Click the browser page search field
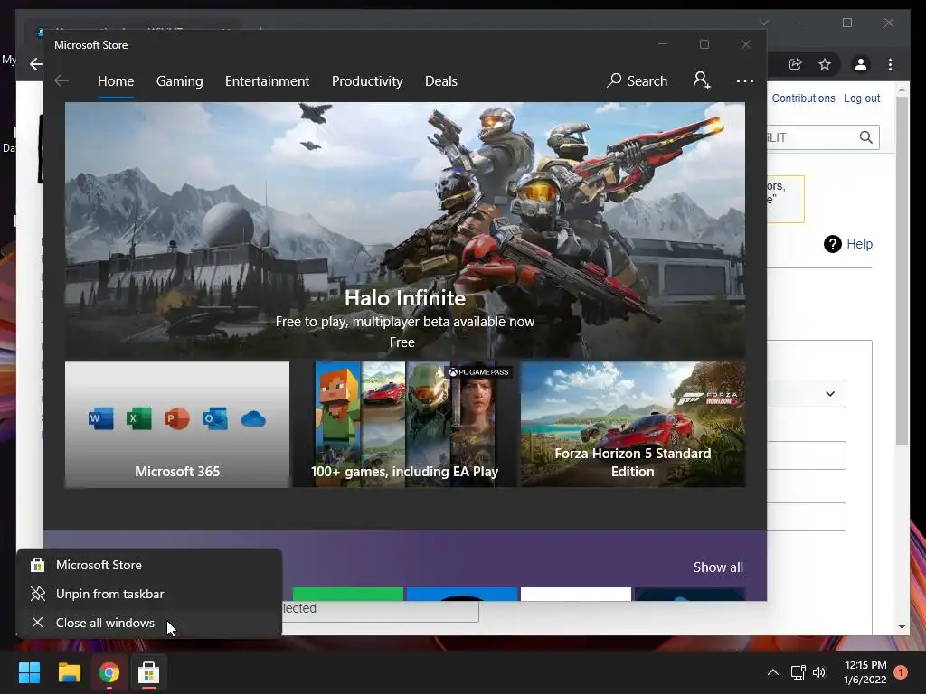The width and height of the screenshot is (926, 694). 810,137
